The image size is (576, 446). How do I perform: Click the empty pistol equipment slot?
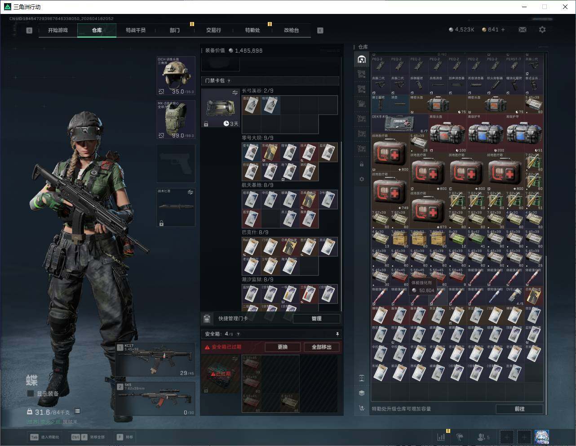tap(176, 163)
